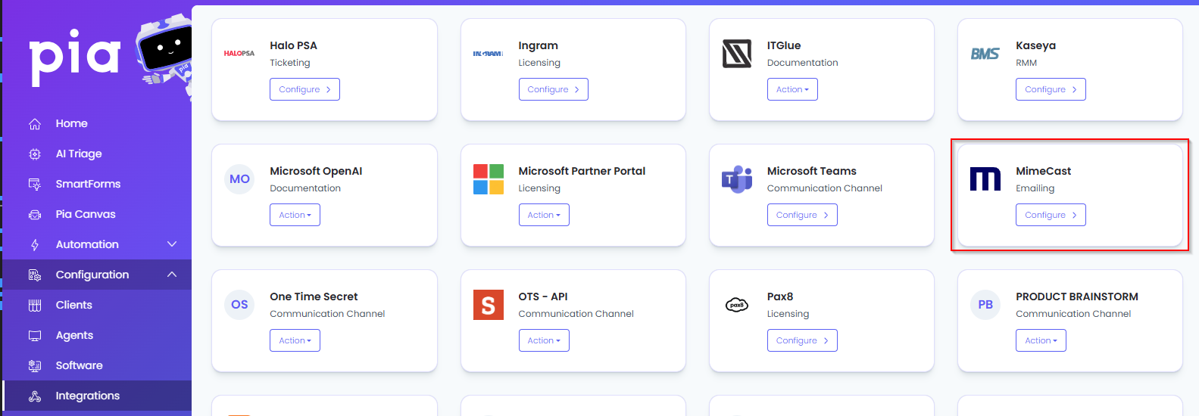Screen dimensions: 1199x416
Task: Click the Halo PSA logo
Action: click(x=239, y=54)
